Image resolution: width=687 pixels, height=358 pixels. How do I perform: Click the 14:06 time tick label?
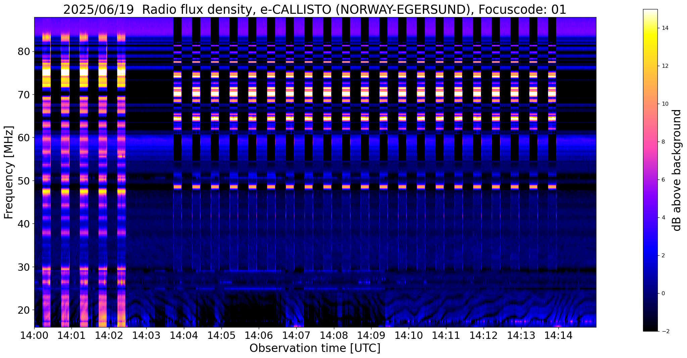[x=259, y=336]
